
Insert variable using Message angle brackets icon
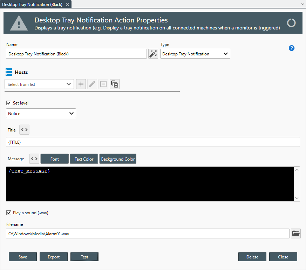point(34,159)
